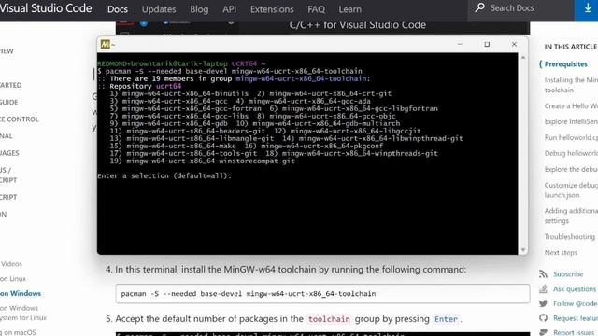
Task: Jump to Run helloworld.cpp section
Action: click(x=571, y=137)
